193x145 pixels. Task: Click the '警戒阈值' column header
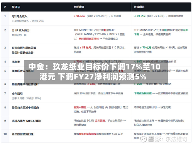pyautogui.click(x=139, y=7)
